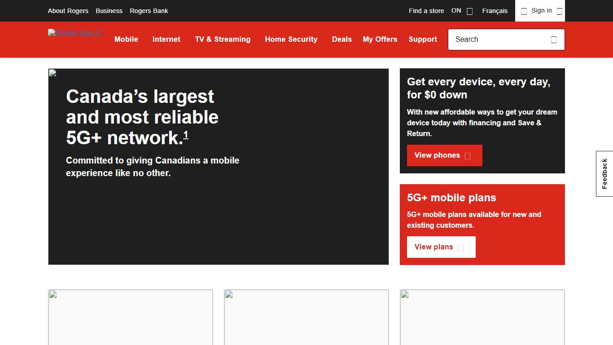Click inside the Search input field
Viewport: 613px width, 345px height.
(x=494, y=40)
